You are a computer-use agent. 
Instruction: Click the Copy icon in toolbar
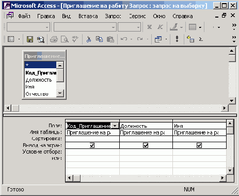click(x=99, y=39)
